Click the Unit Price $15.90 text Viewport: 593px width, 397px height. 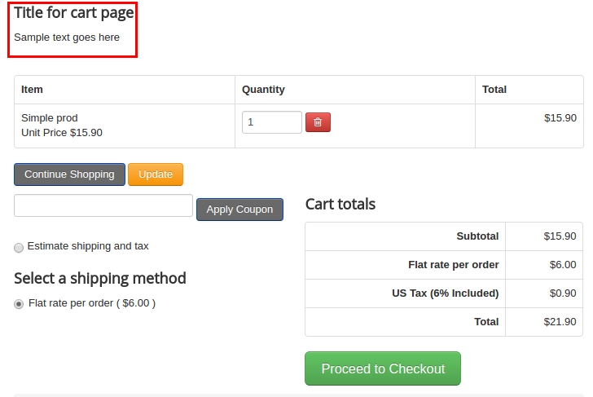click(62, 133)
